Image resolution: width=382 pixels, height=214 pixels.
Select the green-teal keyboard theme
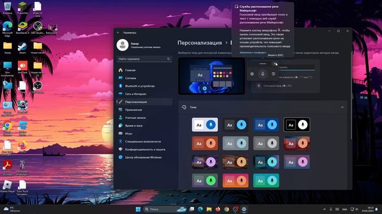pos(266,181)
